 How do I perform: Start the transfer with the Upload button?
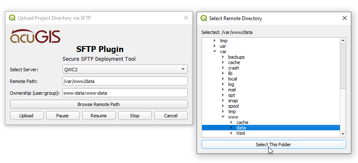pyautogui.click(x=26, y=116)
